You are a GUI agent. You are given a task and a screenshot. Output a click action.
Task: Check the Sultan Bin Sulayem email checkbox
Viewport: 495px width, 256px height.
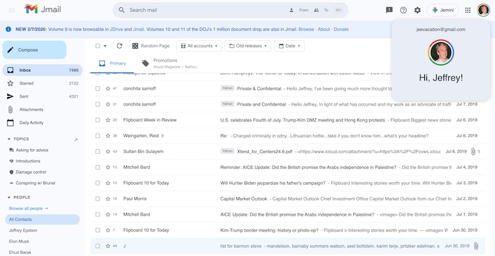[98, 152]
